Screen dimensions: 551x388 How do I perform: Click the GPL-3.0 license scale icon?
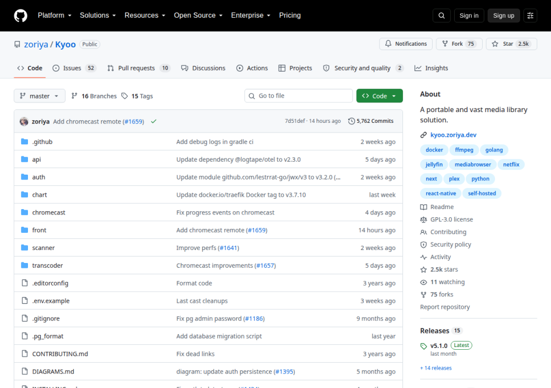[423, 219]
